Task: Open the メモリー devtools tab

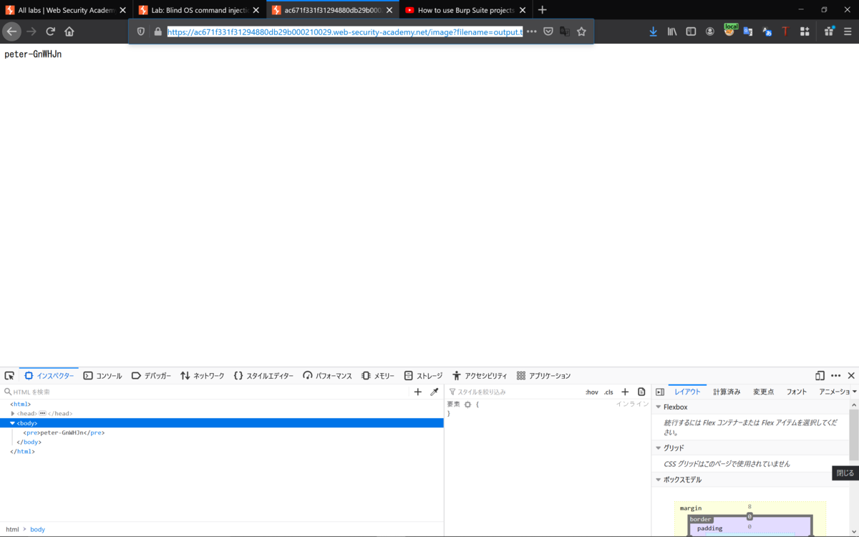Action: point(378,376)
